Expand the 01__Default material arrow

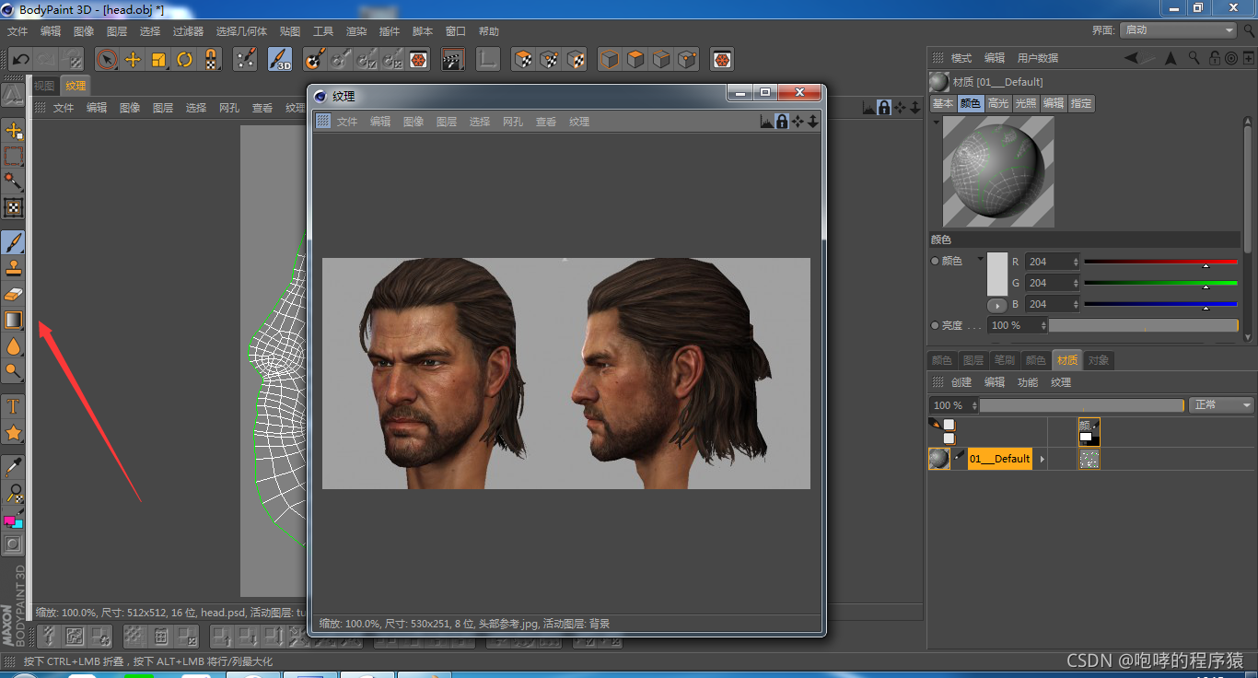tap(1042, 459)
